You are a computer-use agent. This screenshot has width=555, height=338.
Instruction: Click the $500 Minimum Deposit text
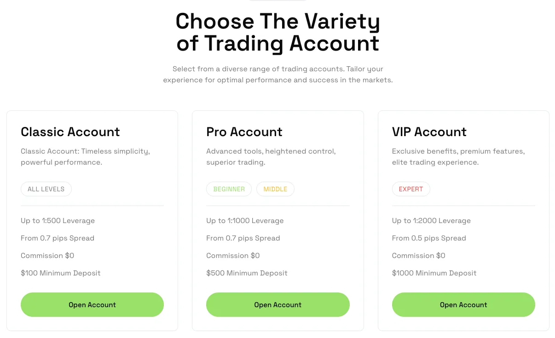[247, 273]
